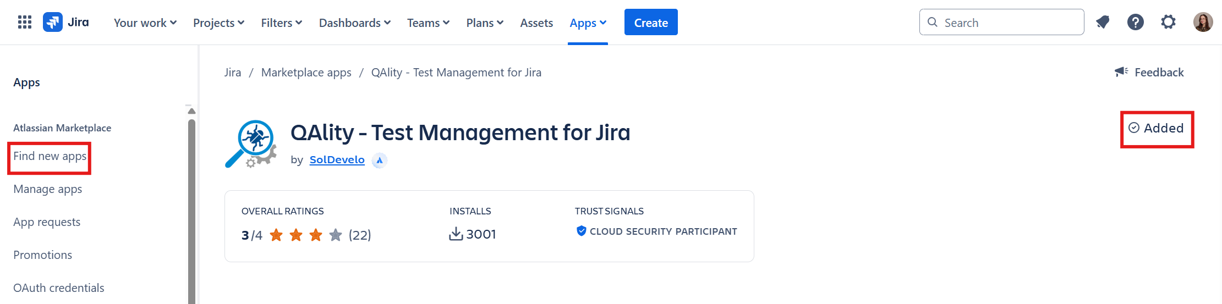Open Promotions in sidebar
The width and height of the screenshot is (1222, 304).
tap(43, 255)
